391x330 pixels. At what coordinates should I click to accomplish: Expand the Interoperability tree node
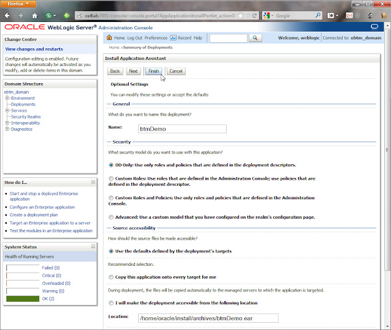(x=7, y=123)
